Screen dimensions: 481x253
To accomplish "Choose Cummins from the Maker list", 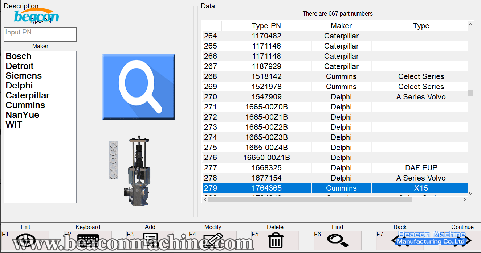I will click(25, 105).
